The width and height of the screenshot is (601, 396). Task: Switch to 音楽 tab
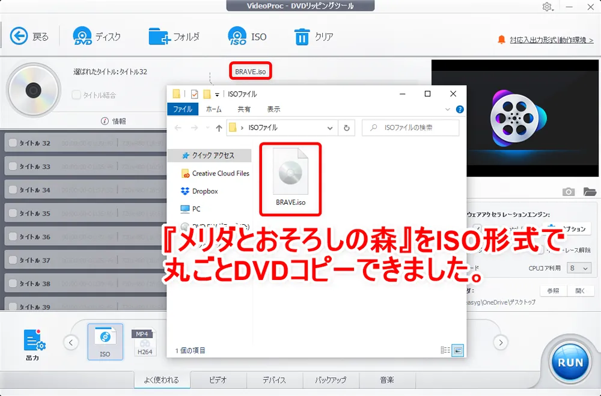point(386,380)
